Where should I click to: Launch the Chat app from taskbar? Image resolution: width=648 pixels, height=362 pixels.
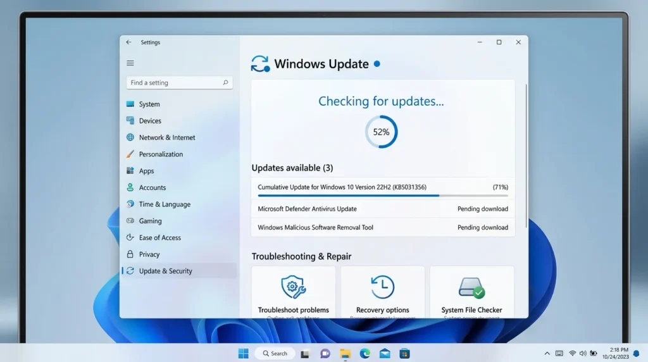(x=325, y=354)
